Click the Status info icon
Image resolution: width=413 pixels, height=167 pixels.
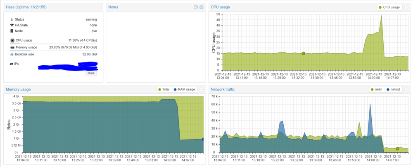(12, 19)
